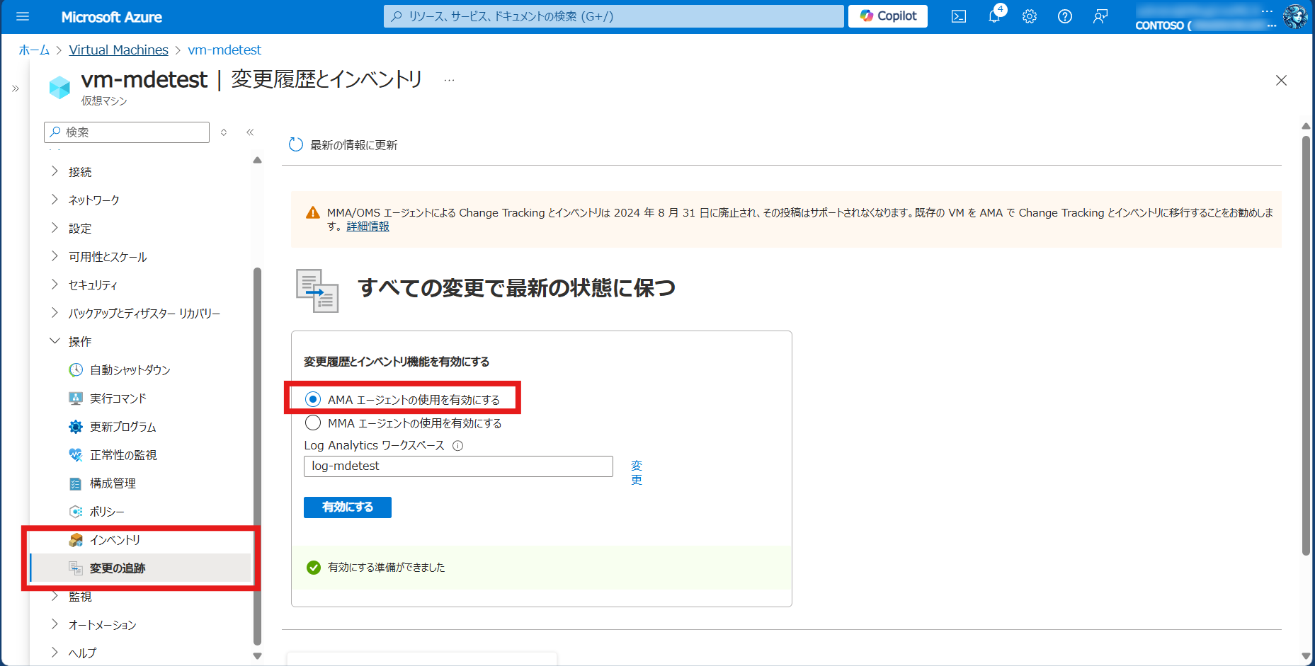Image resolution: width=1315 pixels, height=666 pixels.
Task: Click the 変更 link beside the workspace
Action: click(x=637, y=472)
